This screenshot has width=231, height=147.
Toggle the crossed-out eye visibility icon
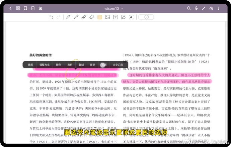[x=211, y=8]
